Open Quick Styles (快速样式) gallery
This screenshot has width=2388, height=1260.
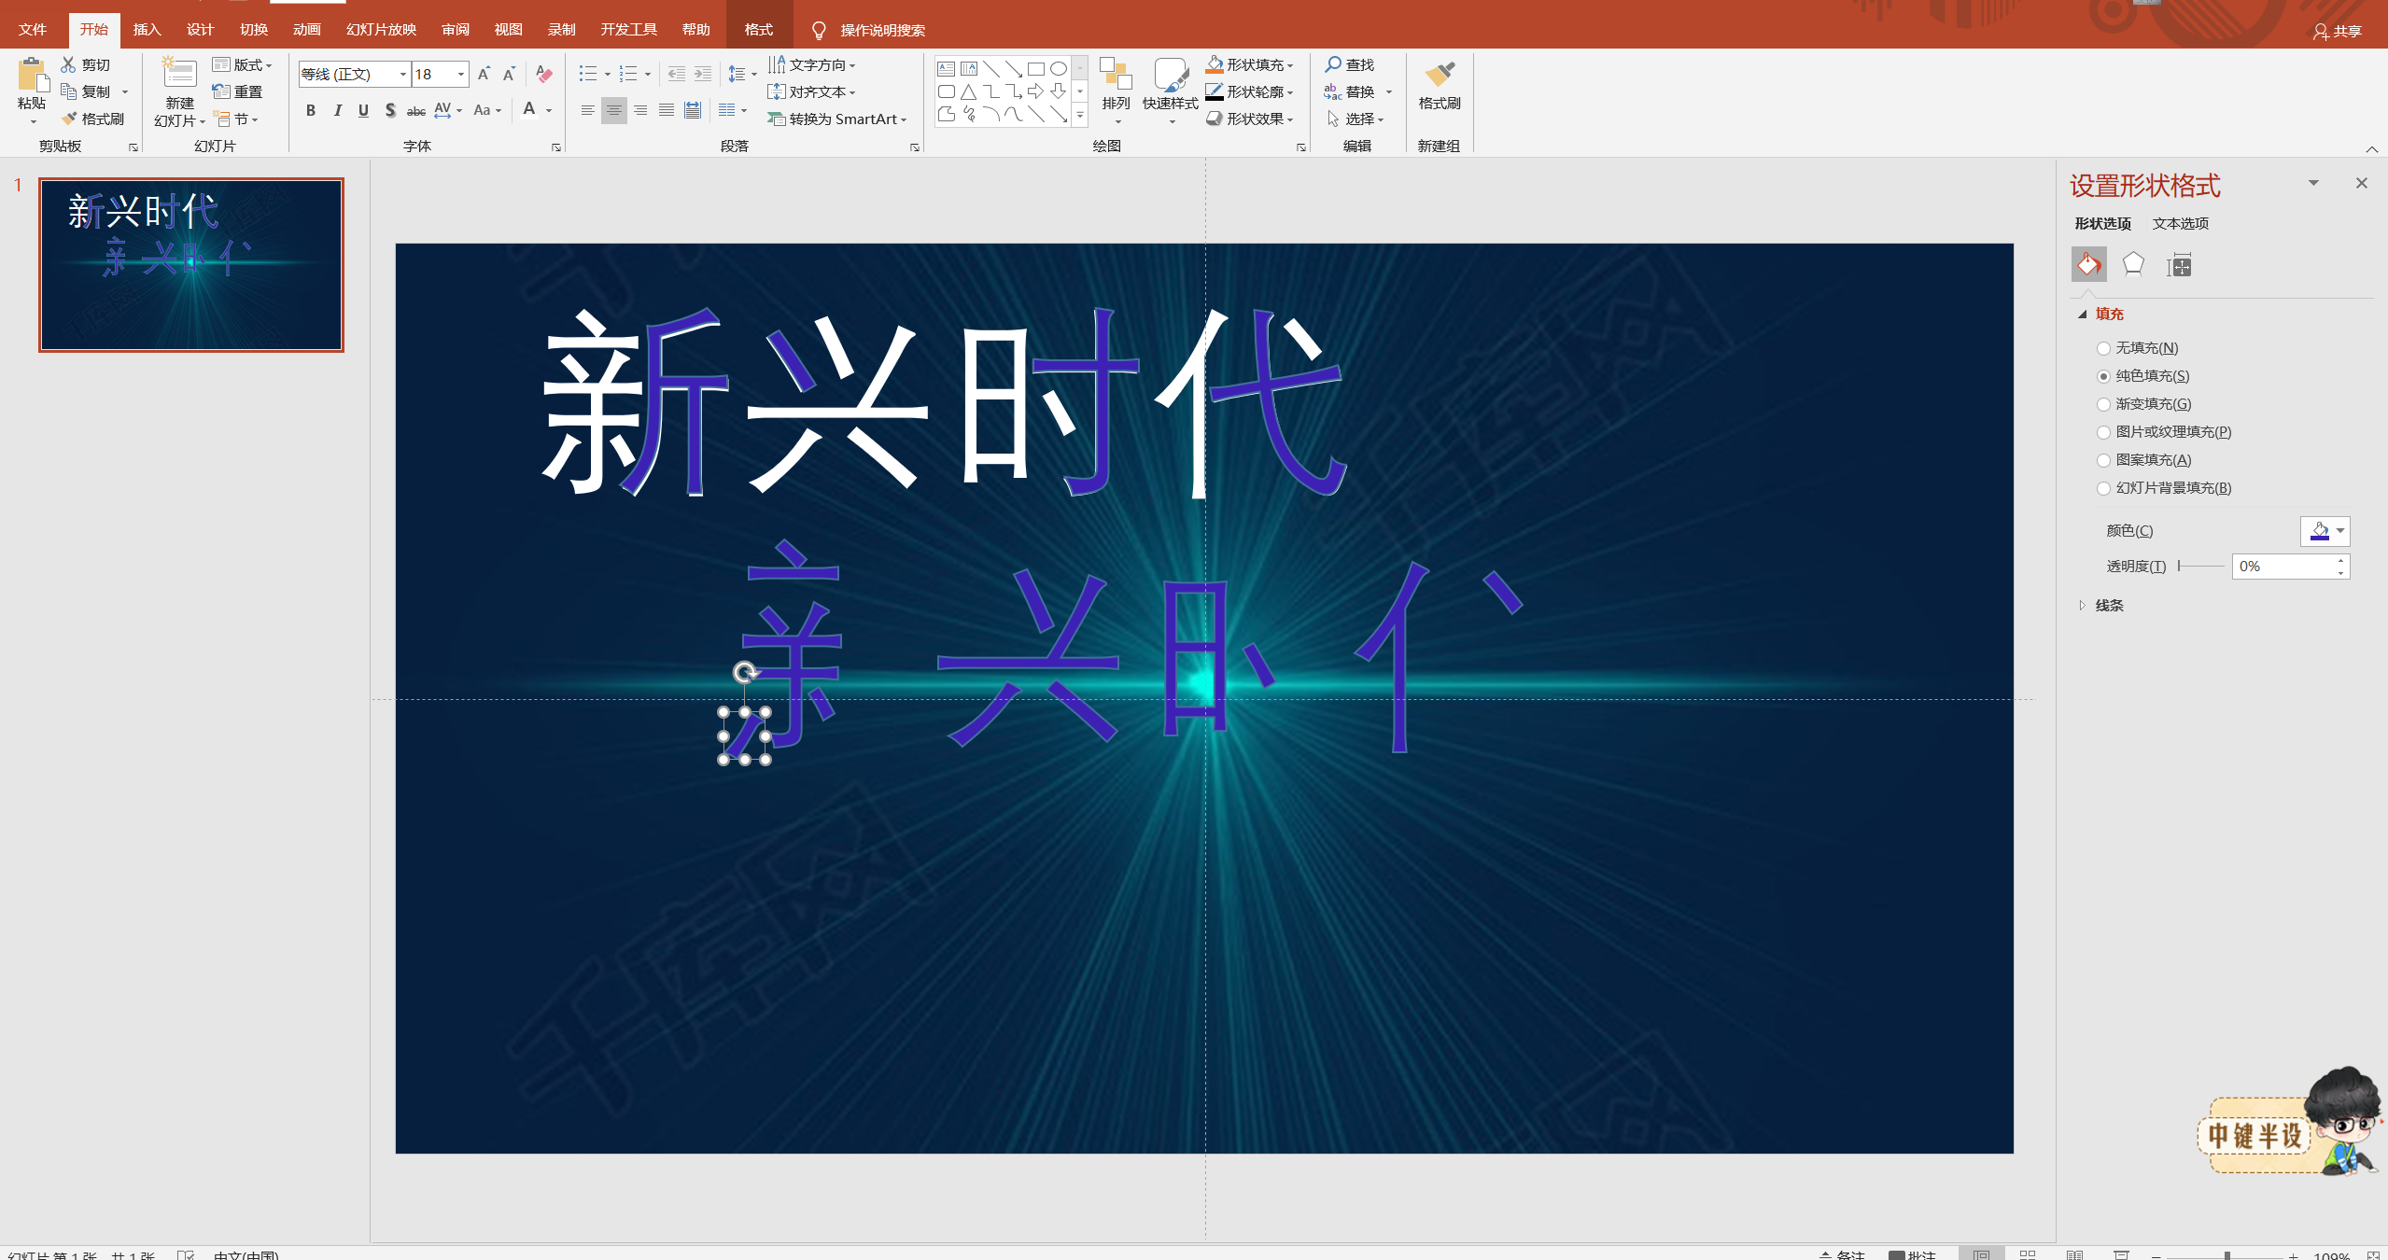click(1171, 91)
